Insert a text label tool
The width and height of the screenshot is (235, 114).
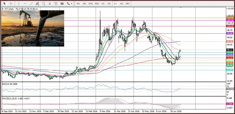point(56,3)
